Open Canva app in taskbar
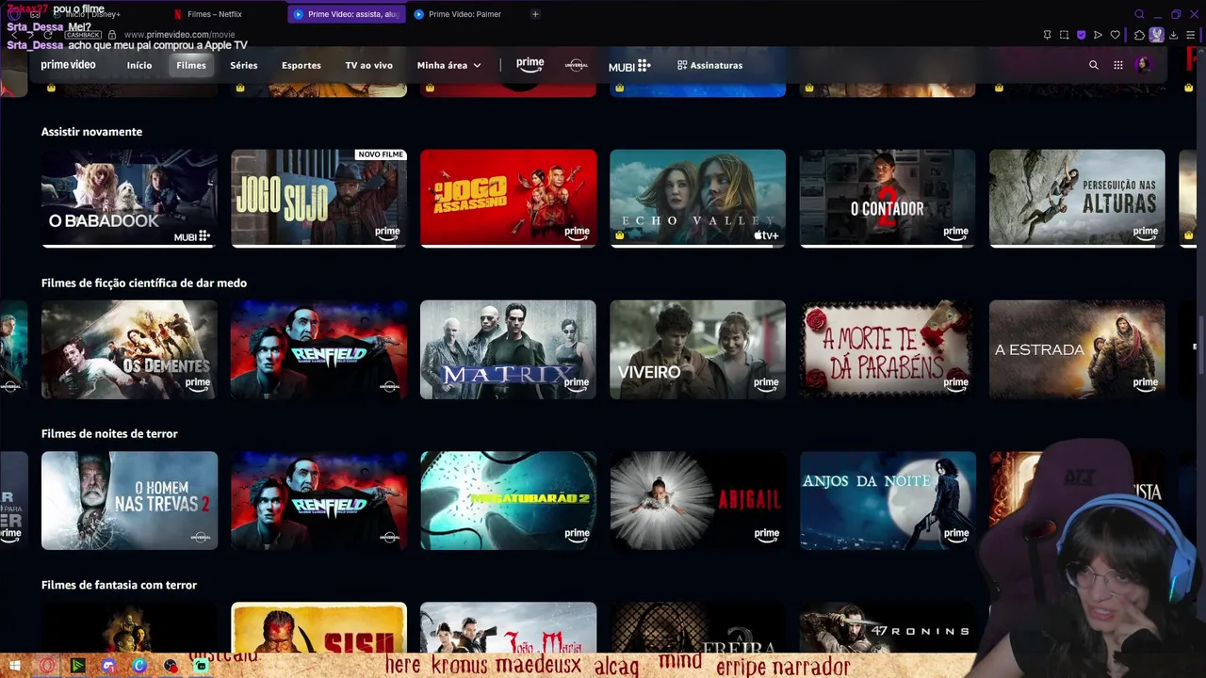Viewport: 1206px width, 678px height. pos(139,666)
